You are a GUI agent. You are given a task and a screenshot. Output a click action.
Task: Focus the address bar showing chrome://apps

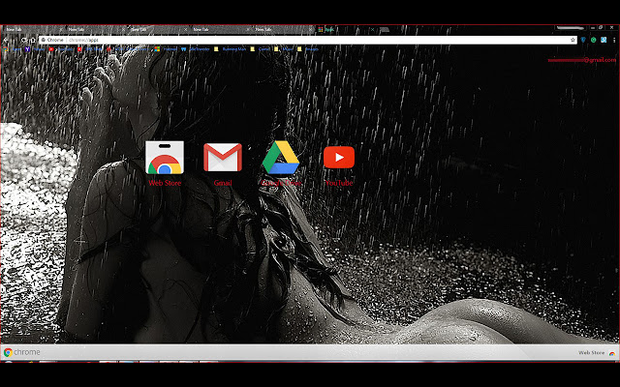pos(308,40)
